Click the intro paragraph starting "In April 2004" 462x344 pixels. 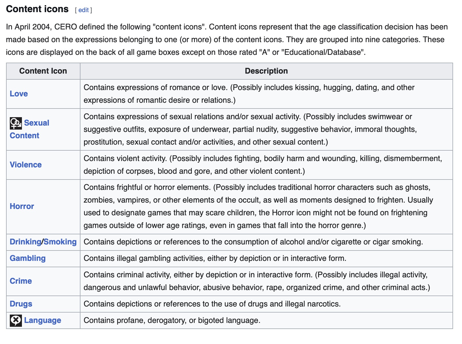tap(227, 40)
